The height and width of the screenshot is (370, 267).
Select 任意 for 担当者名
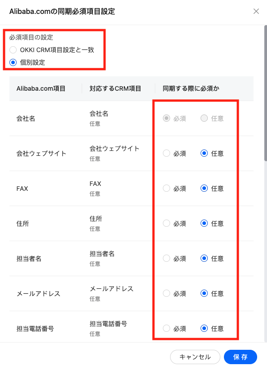coord(205,258)
